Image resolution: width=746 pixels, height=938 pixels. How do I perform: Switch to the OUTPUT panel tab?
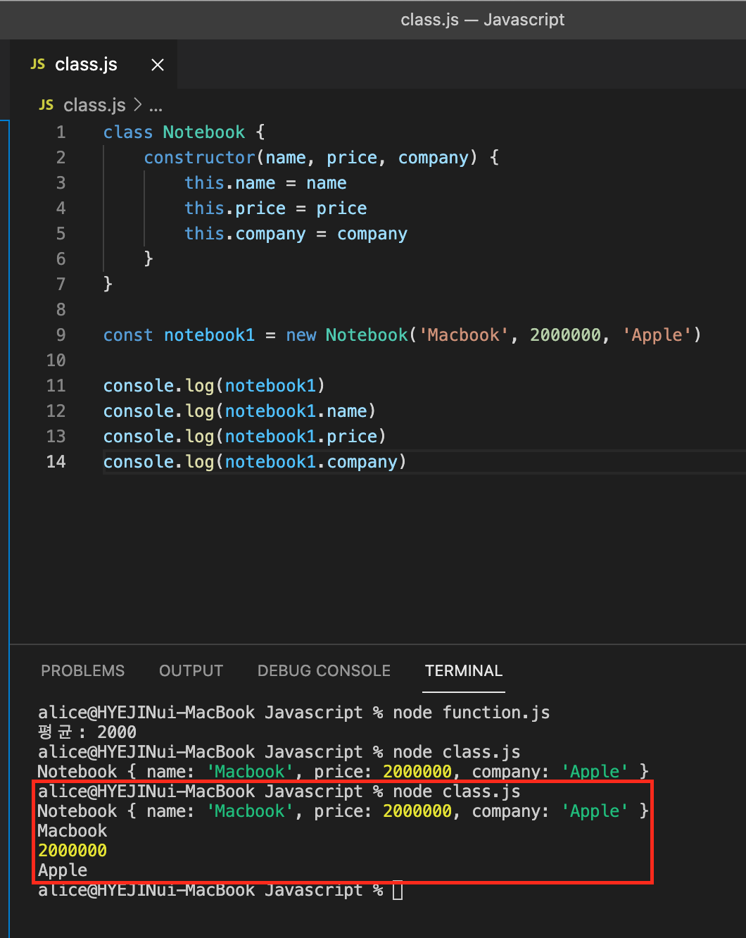tap(191, 670)
